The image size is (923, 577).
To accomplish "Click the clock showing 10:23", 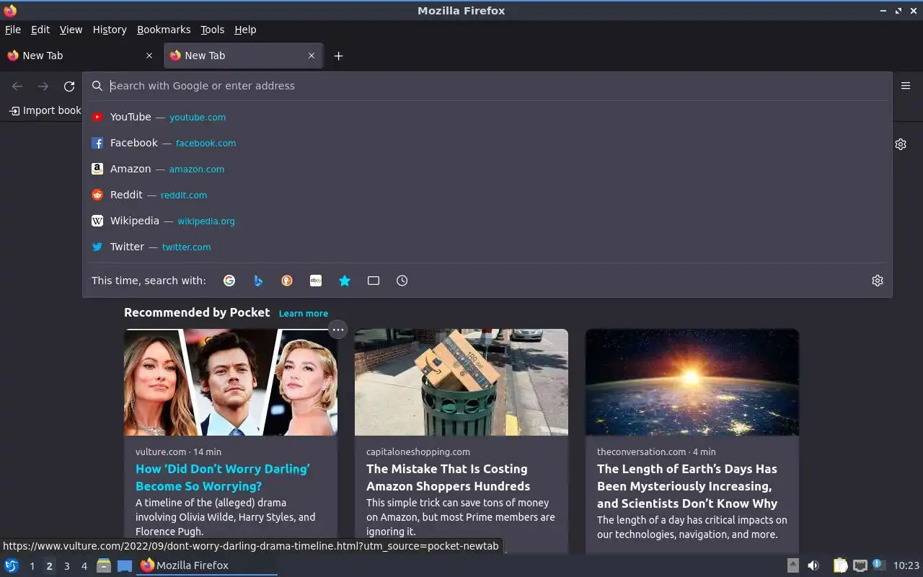I will (x=906, y=565).
